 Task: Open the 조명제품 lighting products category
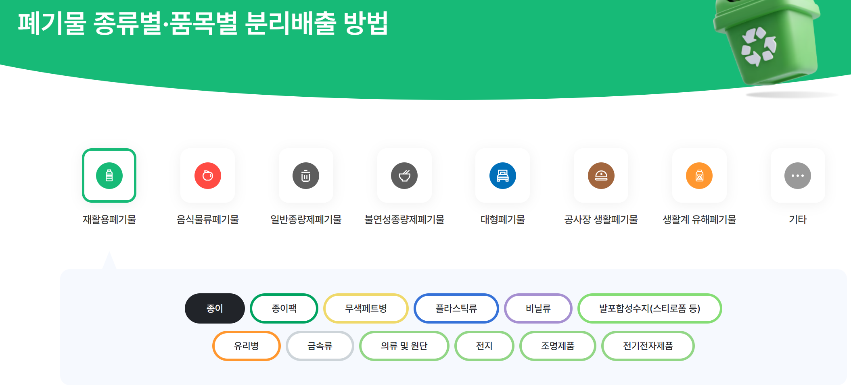(558, 346)
